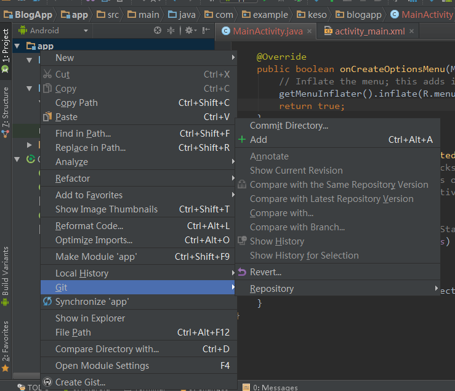Collapse the app module tree node
Image resolution: width=455 pixels, height=391 pixels.
coord(17,46)
